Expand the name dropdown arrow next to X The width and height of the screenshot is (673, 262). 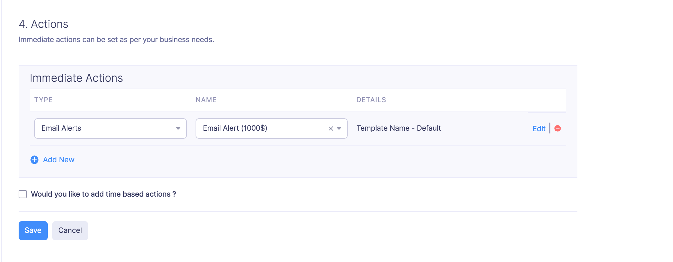click(339, 128)
